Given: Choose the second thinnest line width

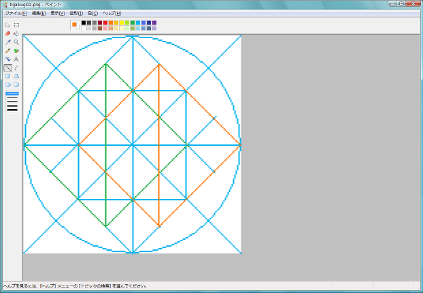Looking at the screenshot, I should click(12, 98).
